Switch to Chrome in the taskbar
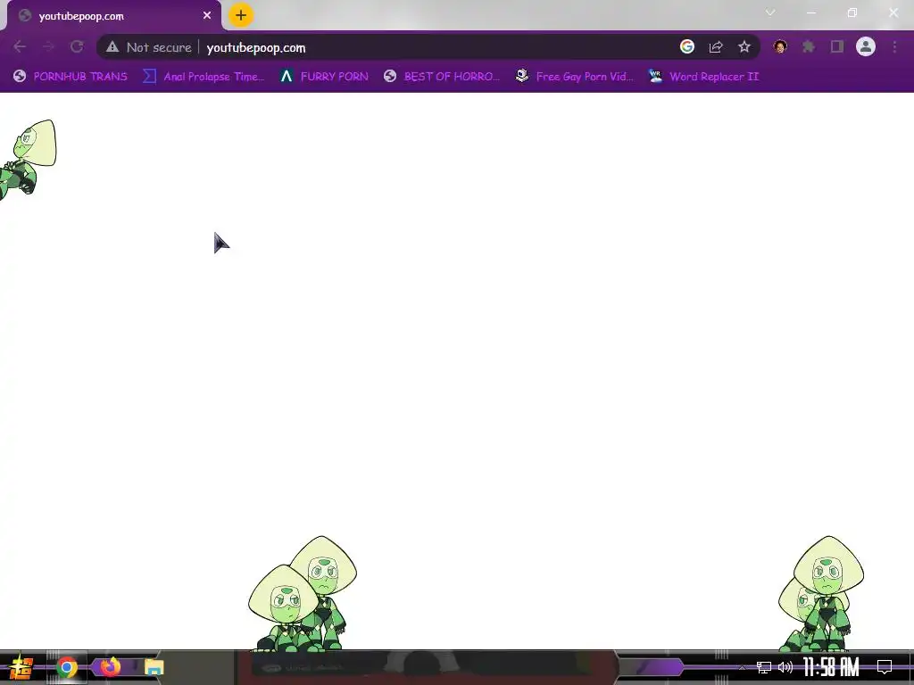 (66, 667)
